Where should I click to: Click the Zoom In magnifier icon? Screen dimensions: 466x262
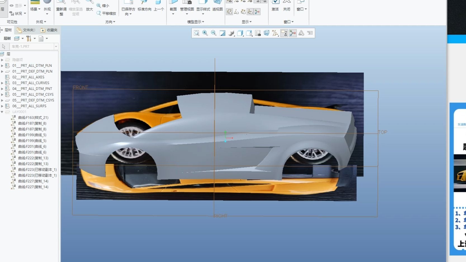tap(205, 33)
